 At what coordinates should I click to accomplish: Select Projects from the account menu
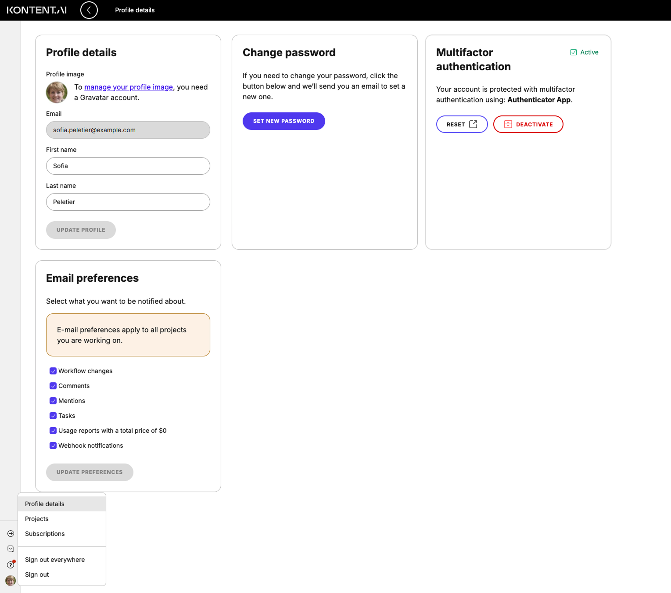point(37,519)
